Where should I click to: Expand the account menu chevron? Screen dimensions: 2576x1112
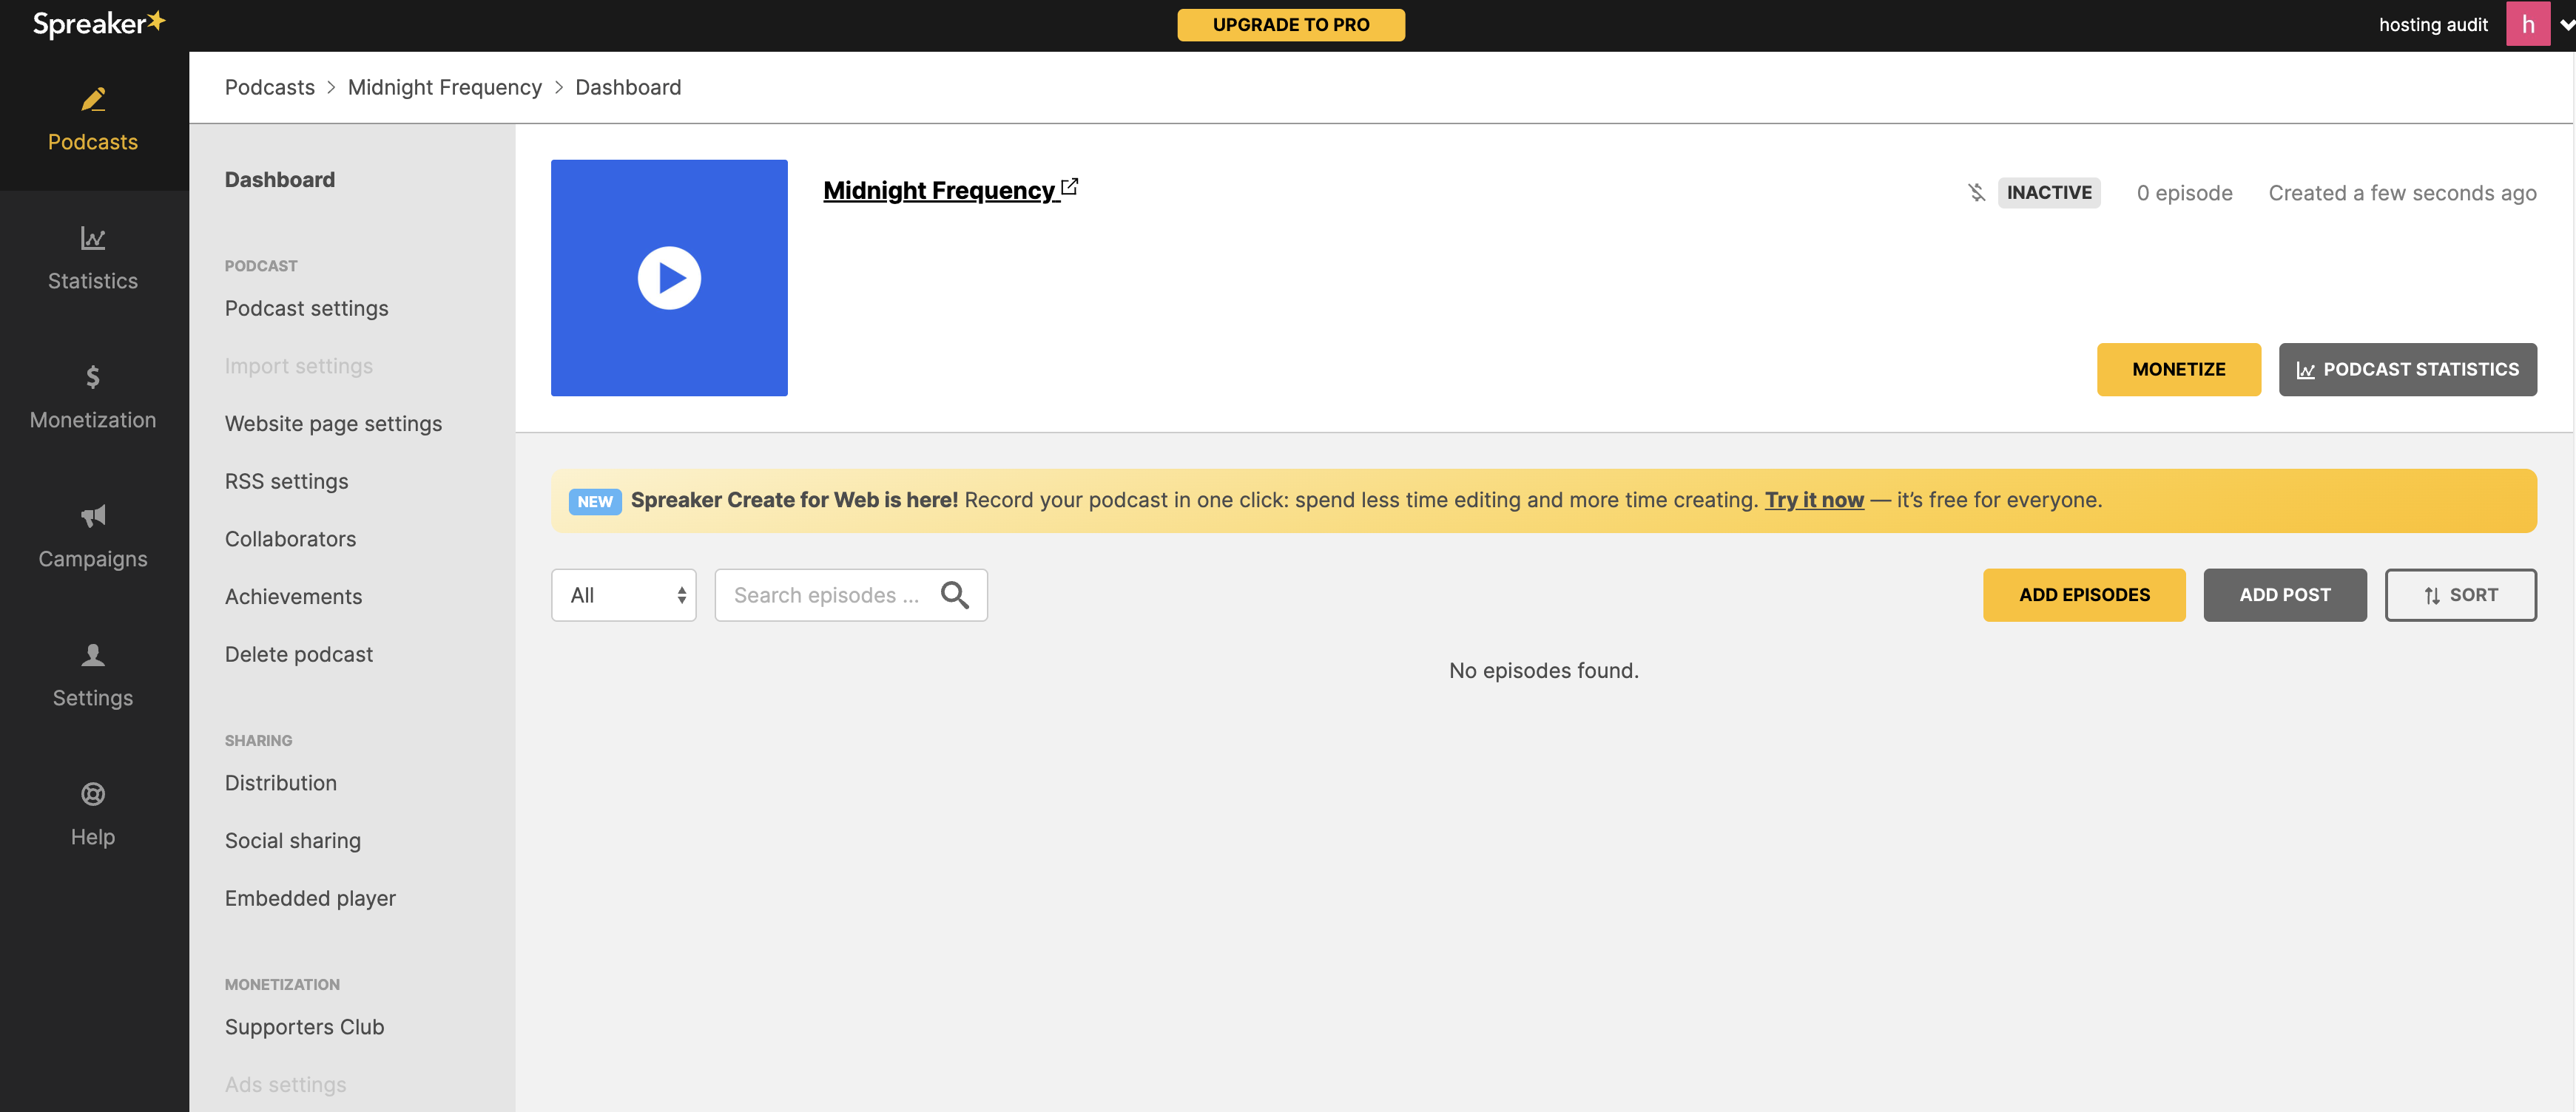pos(2566,25)
